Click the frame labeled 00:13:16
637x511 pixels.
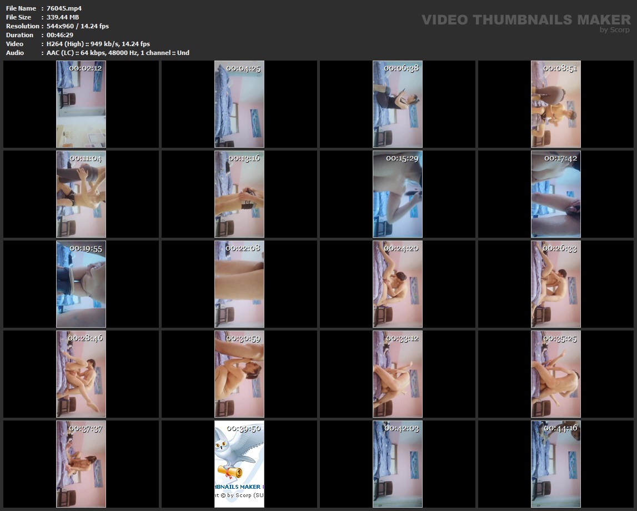tap(239, 194)
